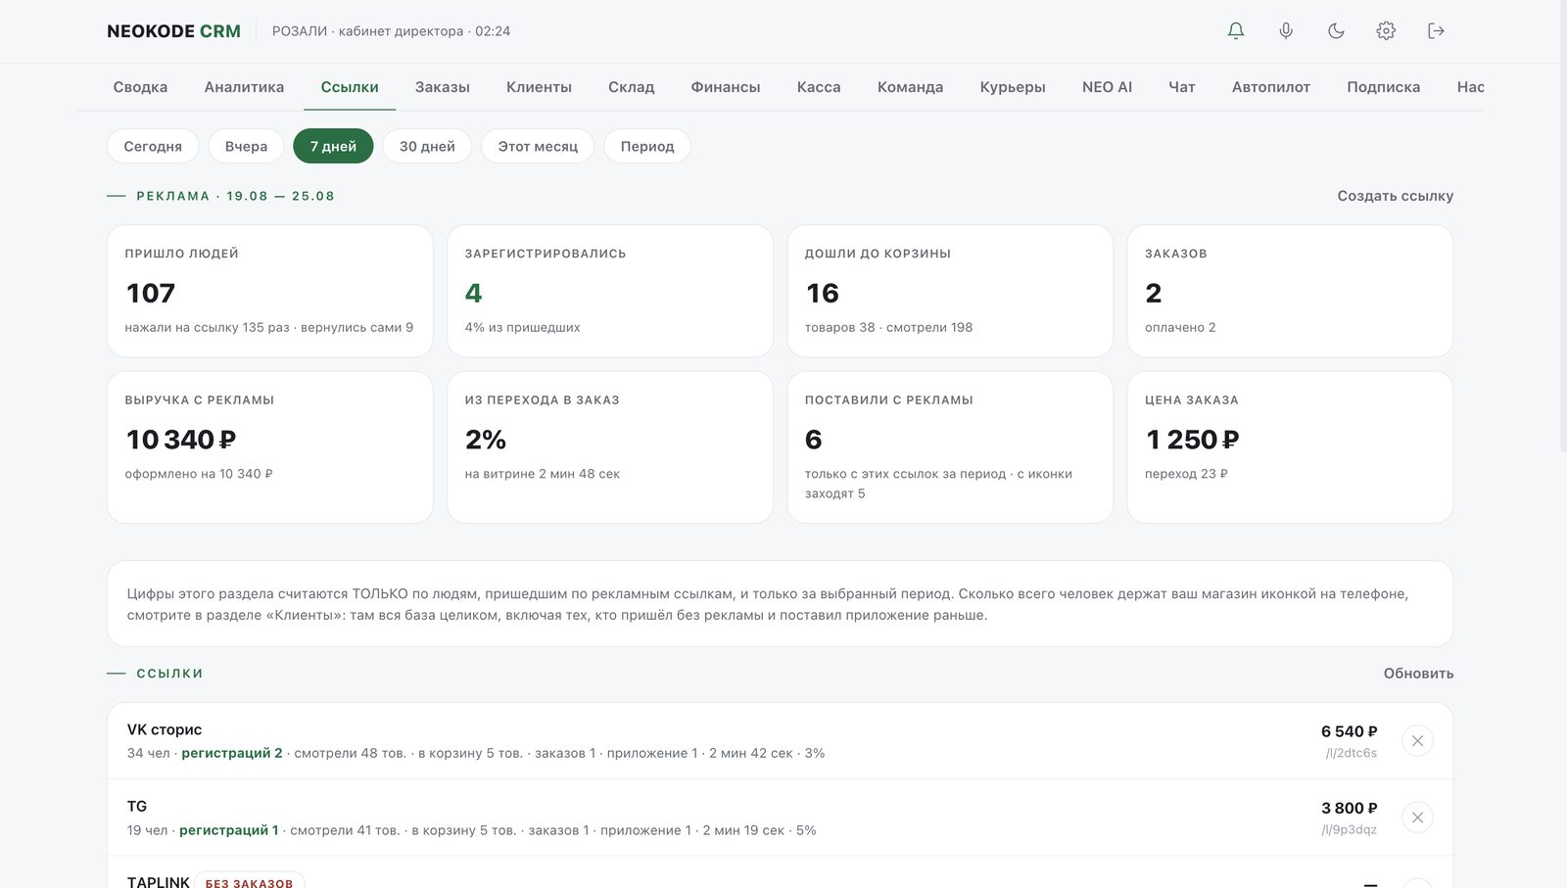1567x888 pixels.
Task: Go to the Подписка tab
Action: 1383,87
